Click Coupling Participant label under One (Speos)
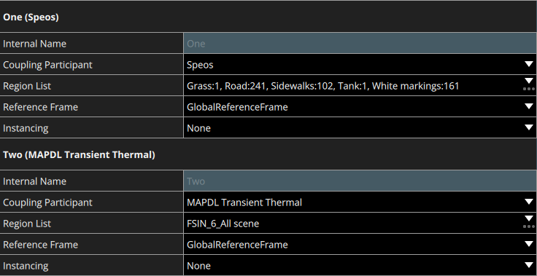Image resolution: width=537 pixels, height=276 pixels. [47, 65]
